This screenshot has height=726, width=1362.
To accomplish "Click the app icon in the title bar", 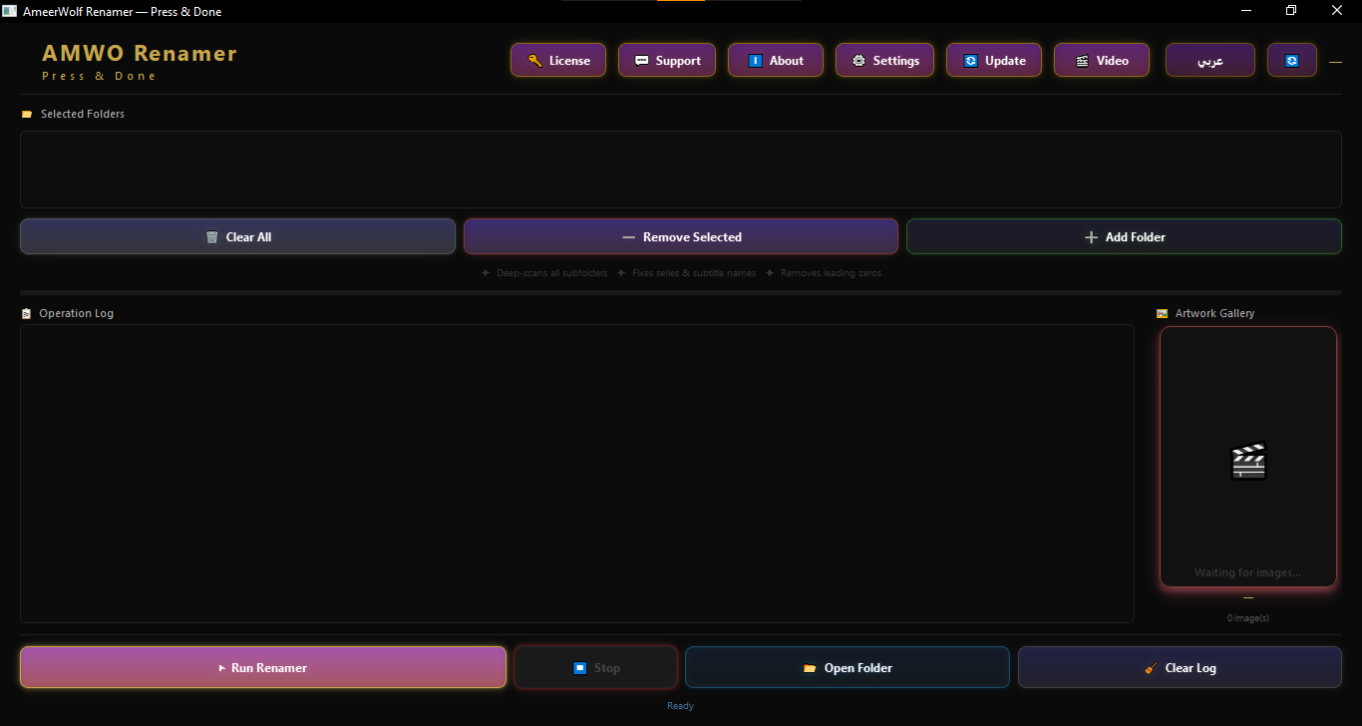I will click(x=10, y=11).
